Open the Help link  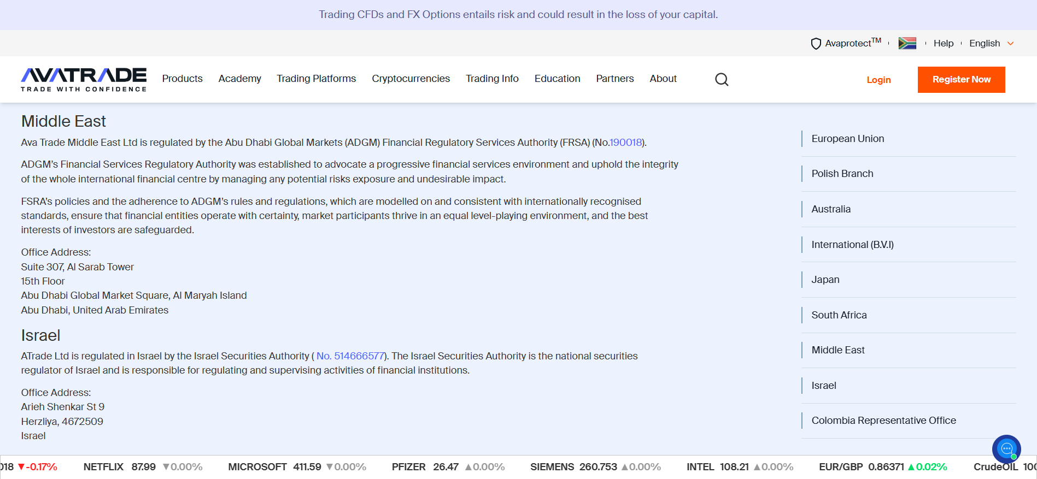944,43
